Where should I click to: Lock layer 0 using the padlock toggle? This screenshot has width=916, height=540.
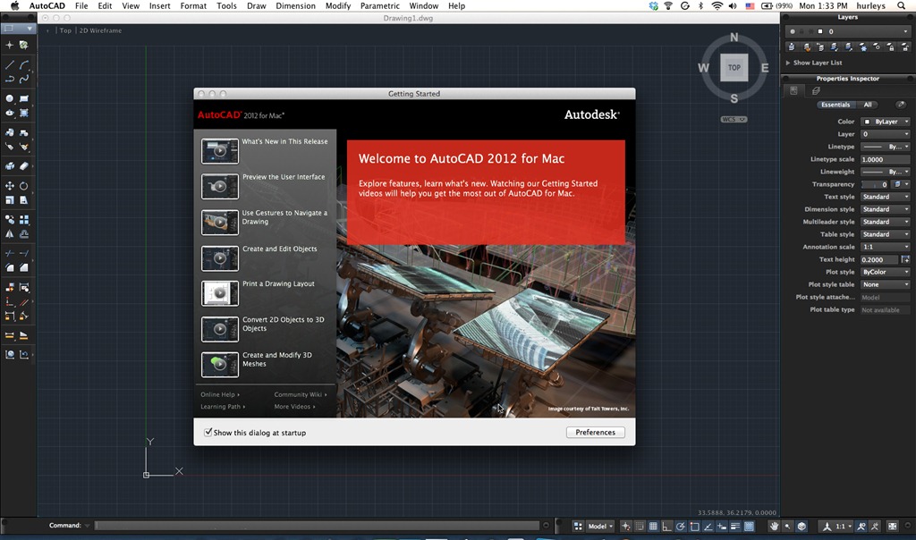pyautogui.click(x=801, y=31)
